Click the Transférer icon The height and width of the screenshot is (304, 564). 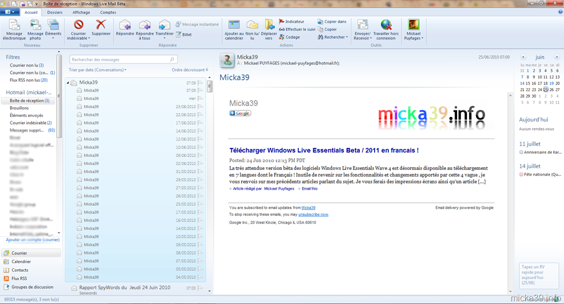[164, 24]
